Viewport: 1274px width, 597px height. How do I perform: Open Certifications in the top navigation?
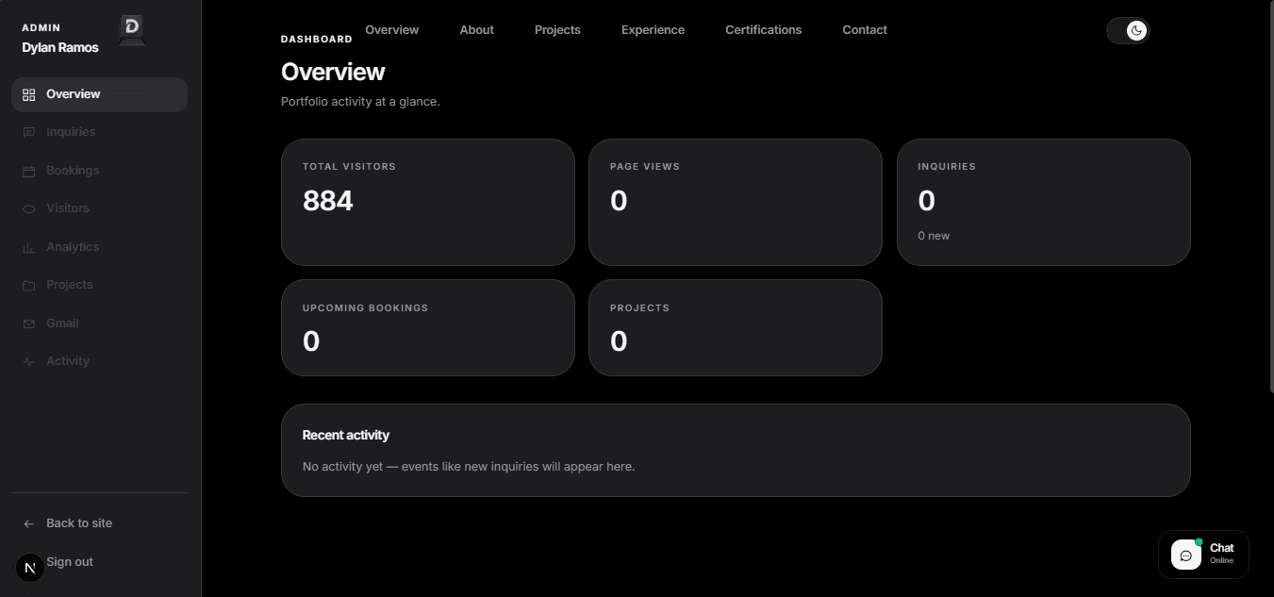click(x=764, y=29)
